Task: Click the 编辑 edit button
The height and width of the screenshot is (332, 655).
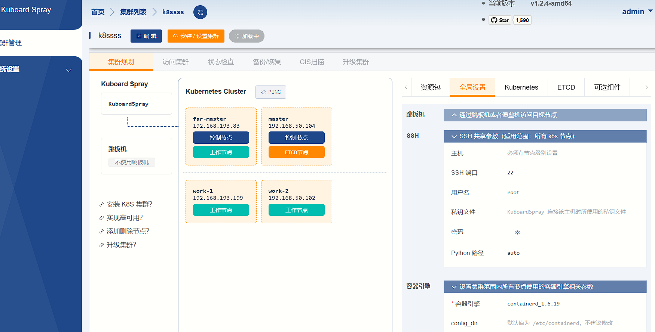Action: pyautogui.click(x=146, y=36)
